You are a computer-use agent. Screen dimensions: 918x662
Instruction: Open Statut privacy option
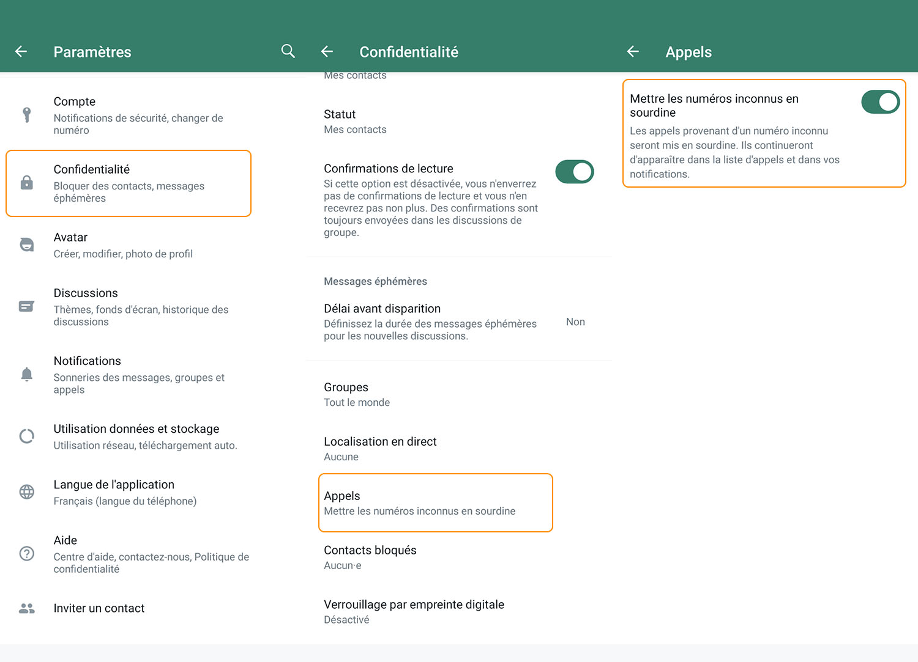459,121
